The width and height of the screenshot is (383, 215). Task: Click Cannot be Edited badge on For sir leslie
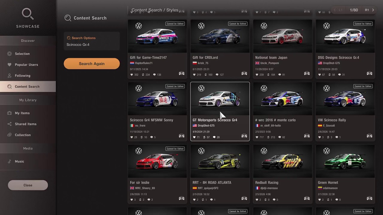pos(175,149)
